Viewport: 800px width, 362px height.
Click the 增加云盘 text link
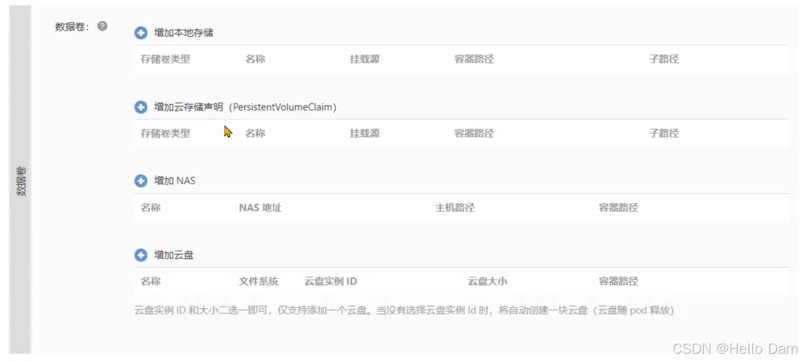pyautogui.click(x=174, y=255)
